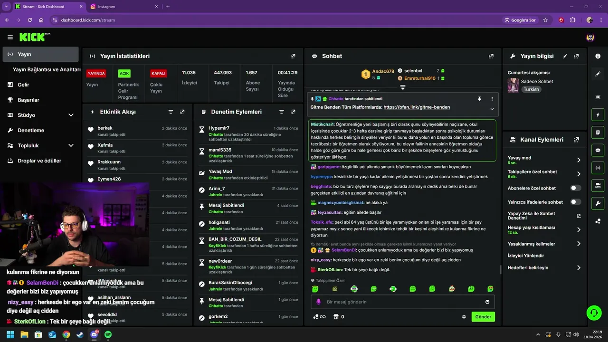Open Hesap yaşı kısıtlaması chevron
The image size is (608, 342).
tap(579, 230)
